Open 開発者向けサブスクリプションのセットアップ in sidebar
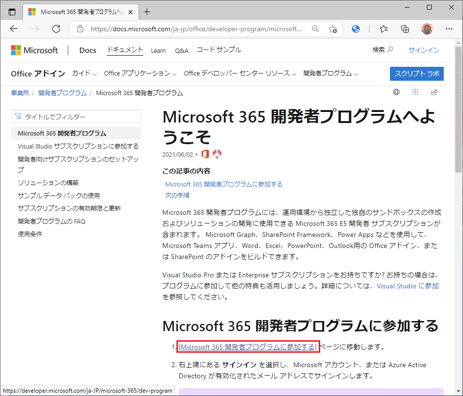Screen dimensions: 463x396 click(78, 164)
